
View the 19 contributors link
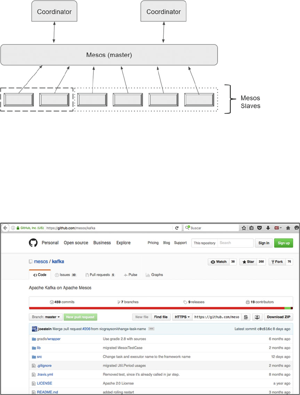tap(260, 302)
